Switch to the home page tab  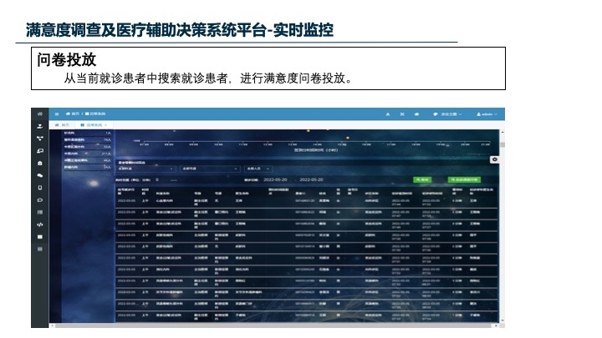pos(62,125)
